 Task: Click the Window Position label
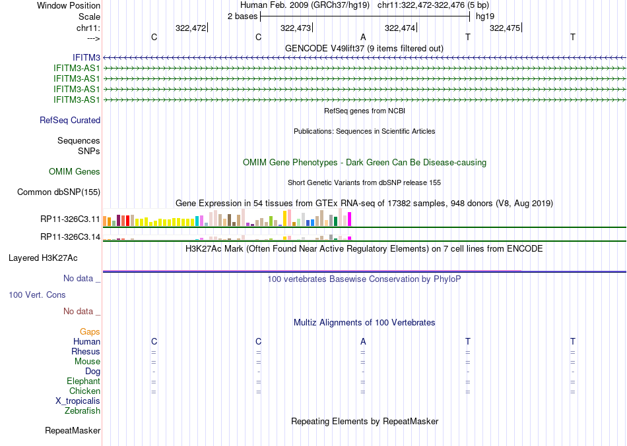point(69,5)
